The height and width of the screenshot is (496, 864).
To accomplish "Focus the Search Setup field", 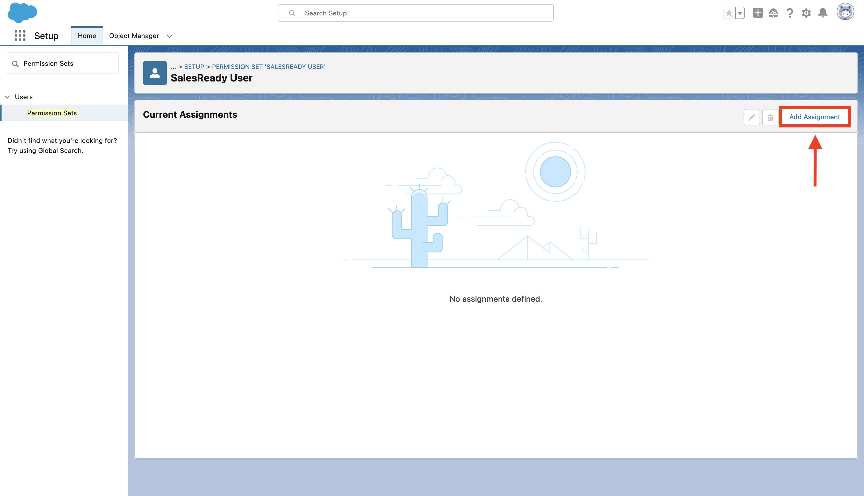I will click(415, 13).
